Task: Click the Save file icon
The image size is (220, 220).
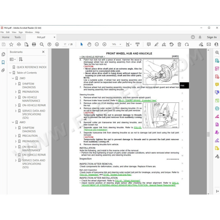Action: pos(4,45)
